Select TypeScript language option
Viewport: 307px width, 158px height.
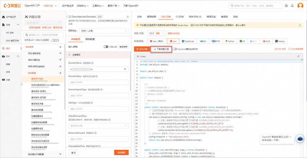[x=188, y=41]
